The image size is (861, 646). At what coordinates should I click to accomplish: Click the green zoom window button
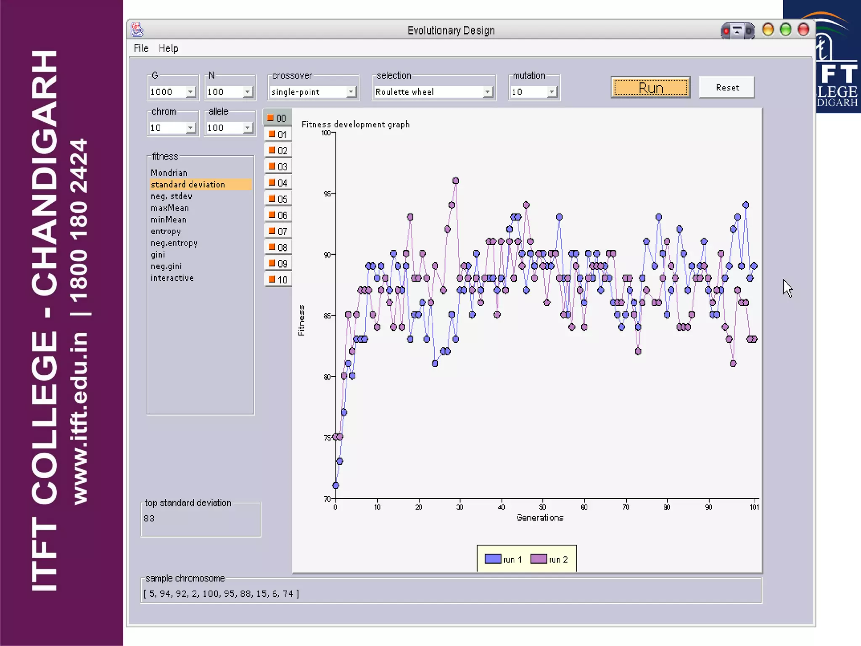tap(785, 30)
